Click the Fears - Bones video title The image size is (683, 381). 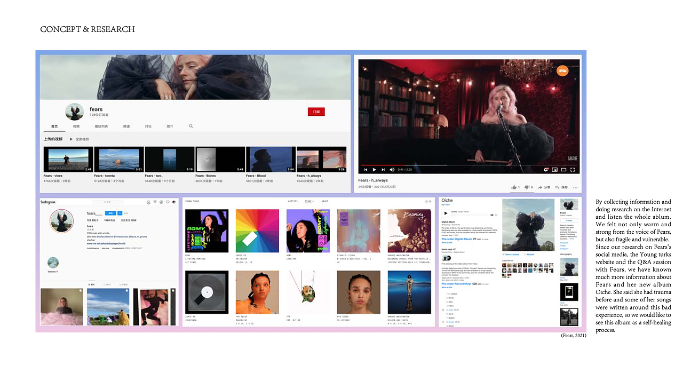pos(205,176)
